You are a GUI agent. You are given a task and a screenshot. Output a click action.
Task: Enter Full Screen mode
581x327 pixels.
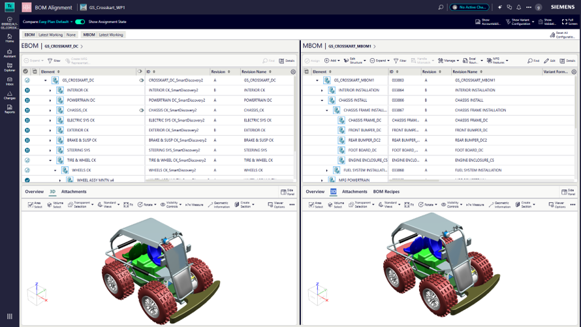click(x=569, y=22)
